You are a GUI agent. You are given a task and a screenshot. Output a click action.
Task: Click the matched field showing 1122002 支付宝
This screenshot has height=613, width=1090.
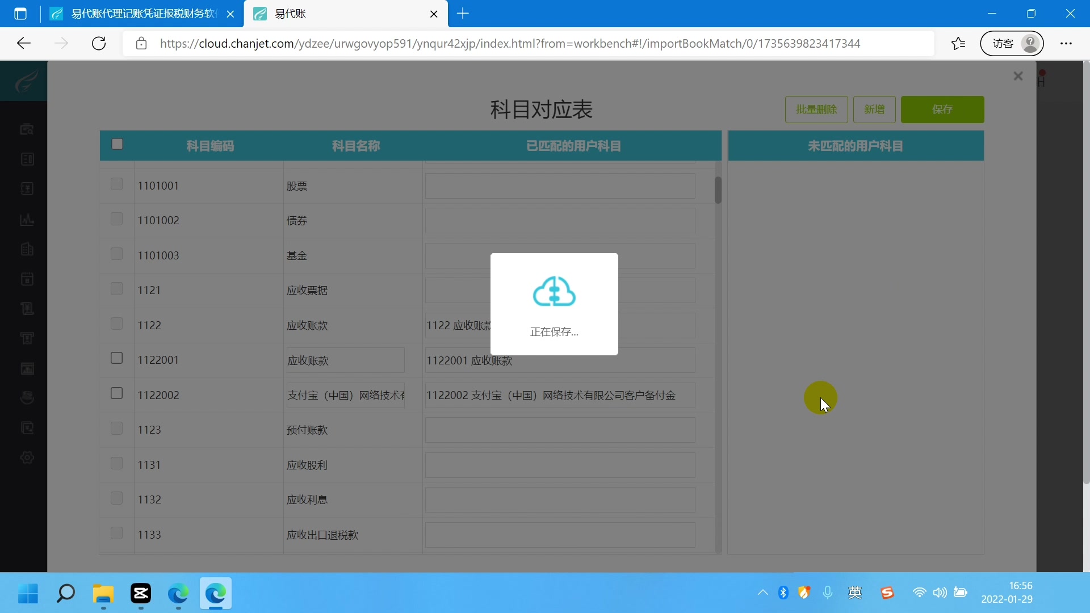point(560,396)
